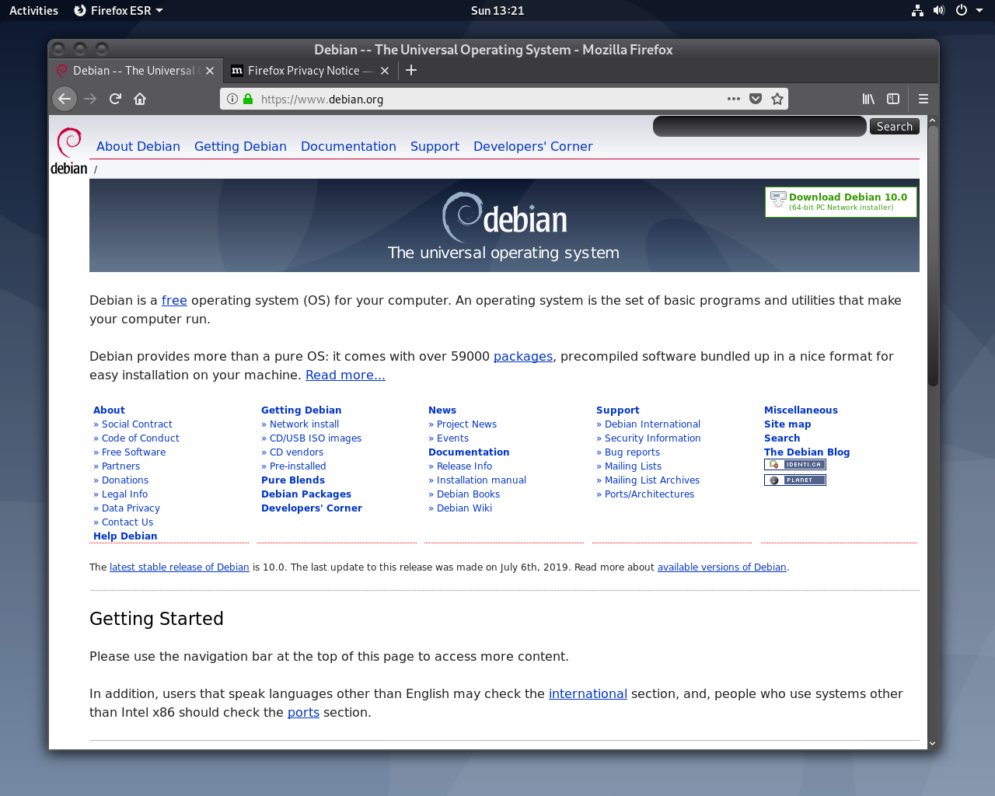Open the identi.ca badge link
This screenshot has width=995, height=796.
pyautogui.click(x=794, y=465)
